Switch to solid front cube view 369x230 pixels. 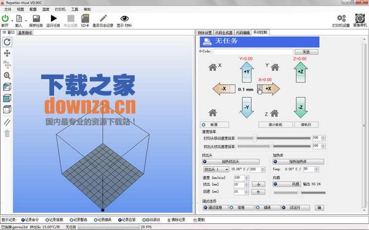tap(7, 98)
